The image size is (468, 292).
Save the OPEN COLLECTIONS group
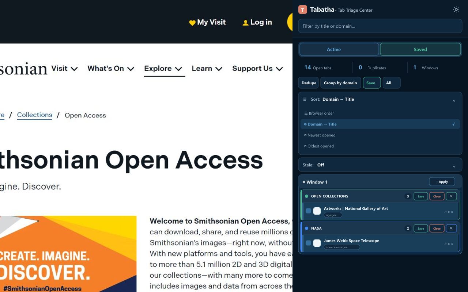(421, 196)
